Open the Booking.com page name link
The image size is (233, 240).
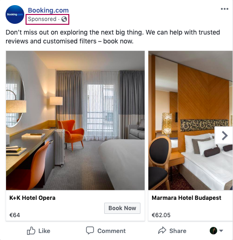coord(48,10)
